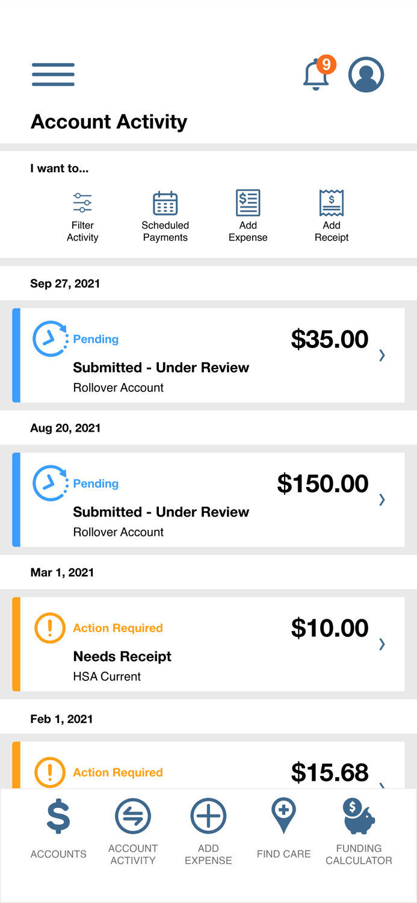The width and height of the screenshot is (417, 903).
Task: Click the Pending status label on Sep 27 entry
Action: click(96, 339)
